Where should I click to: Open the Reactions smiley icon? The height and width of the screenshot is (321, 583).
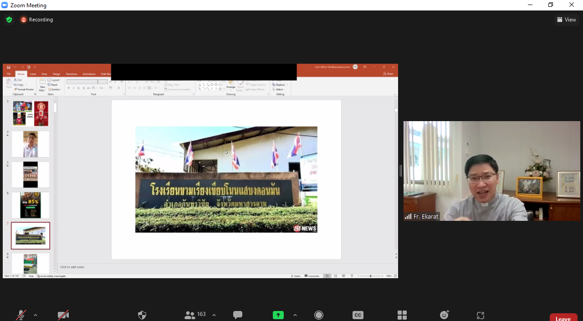pyautogui.click(x=445, y=315)
